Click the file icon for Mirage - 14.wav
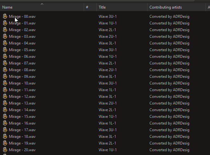The height and width of the screenshot is (155, 210). [x=5, y=110]
